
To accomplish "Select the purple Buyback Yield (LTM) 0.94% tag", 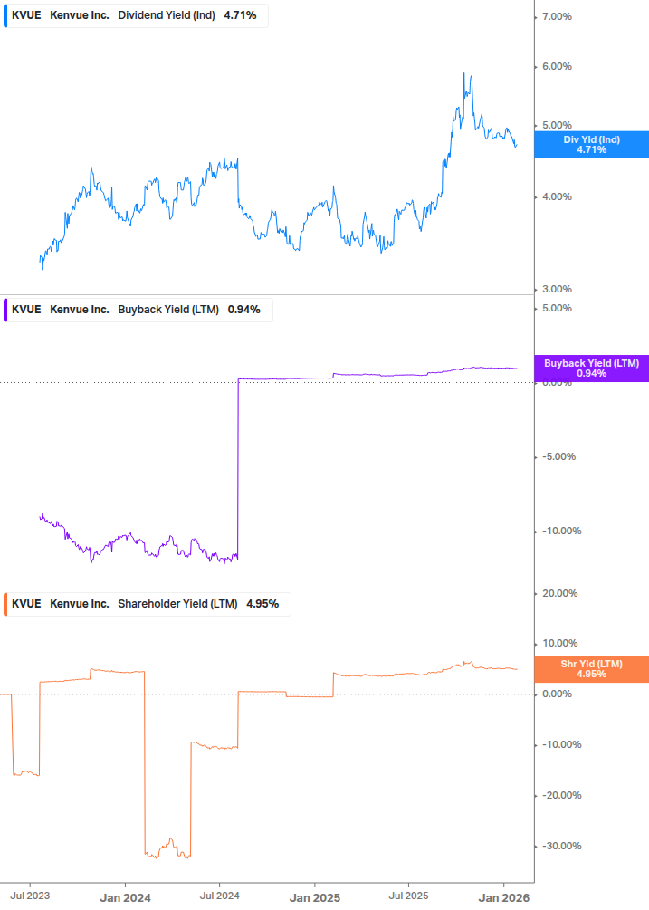I will (x=591, y=369).
